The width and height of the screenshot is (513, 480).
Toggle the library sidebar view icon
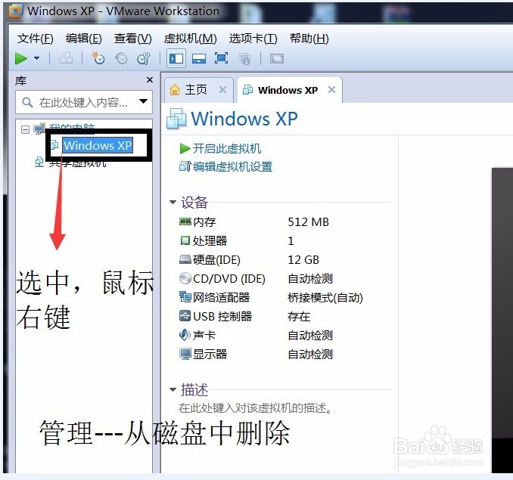pos(176,58)
